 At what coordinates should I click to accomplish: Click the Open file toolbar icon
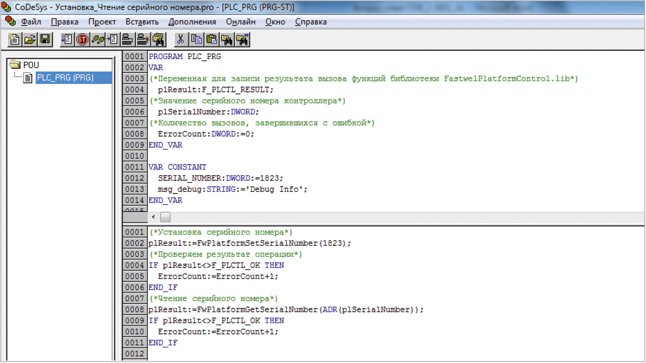pyautogui.click(x=30, y=39)
